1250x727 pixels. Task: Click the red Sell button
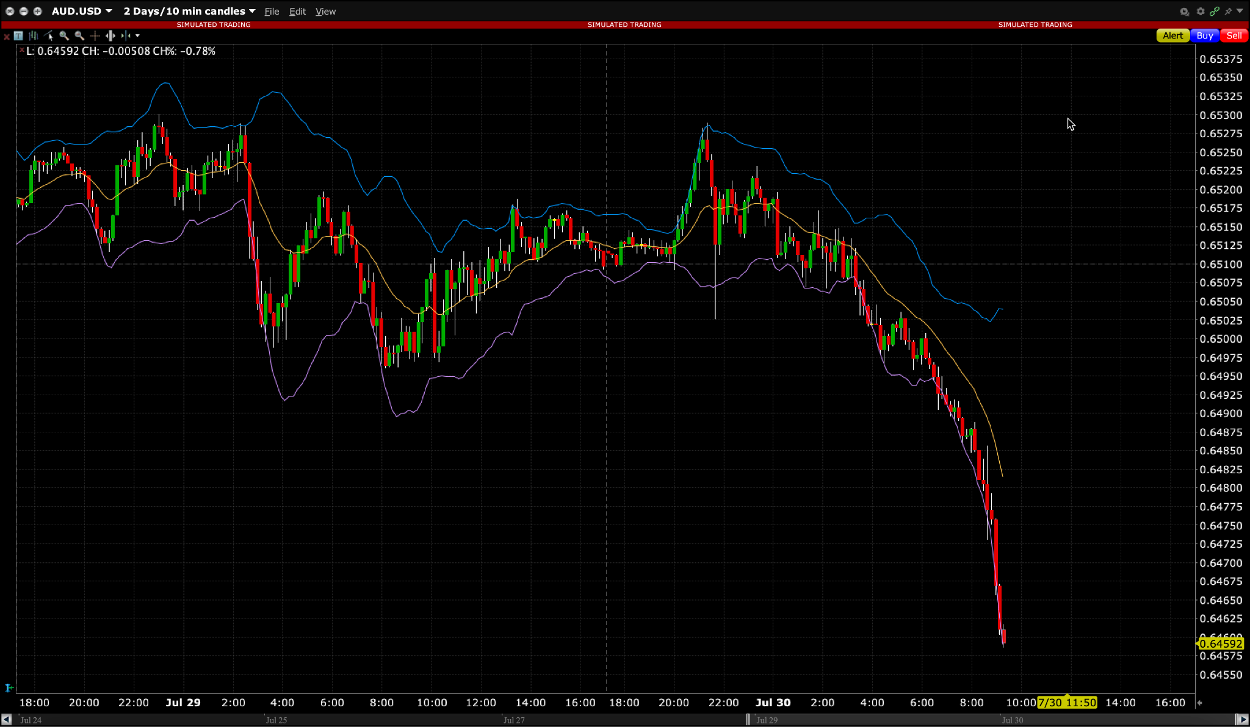[1234, 36]
